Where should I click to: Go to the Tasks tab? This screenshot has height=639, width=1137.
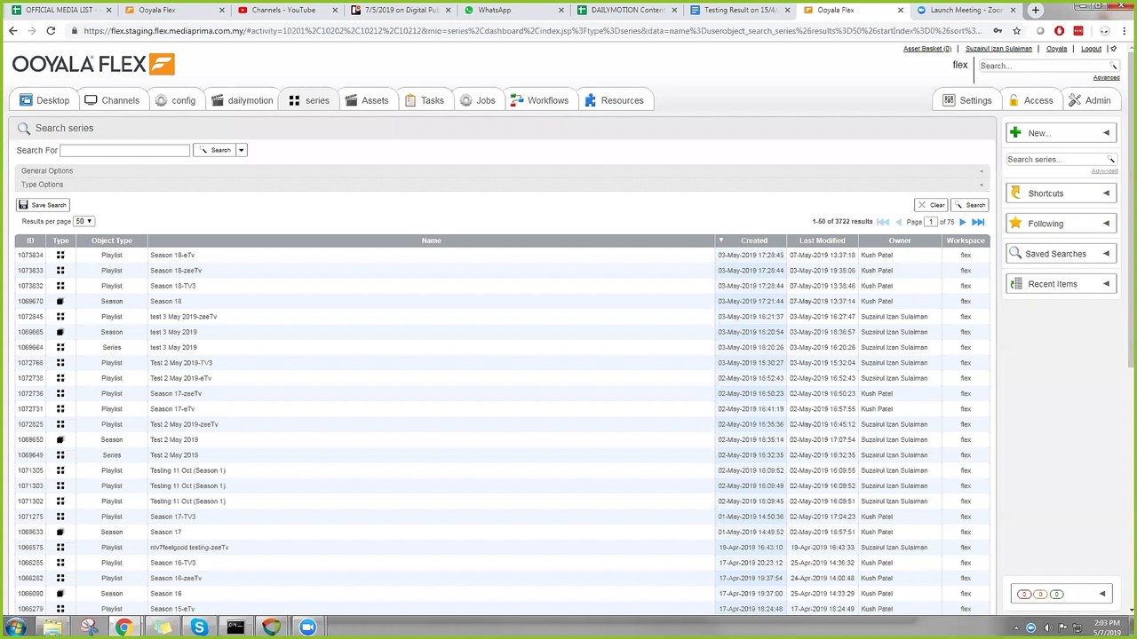(424, 100)
